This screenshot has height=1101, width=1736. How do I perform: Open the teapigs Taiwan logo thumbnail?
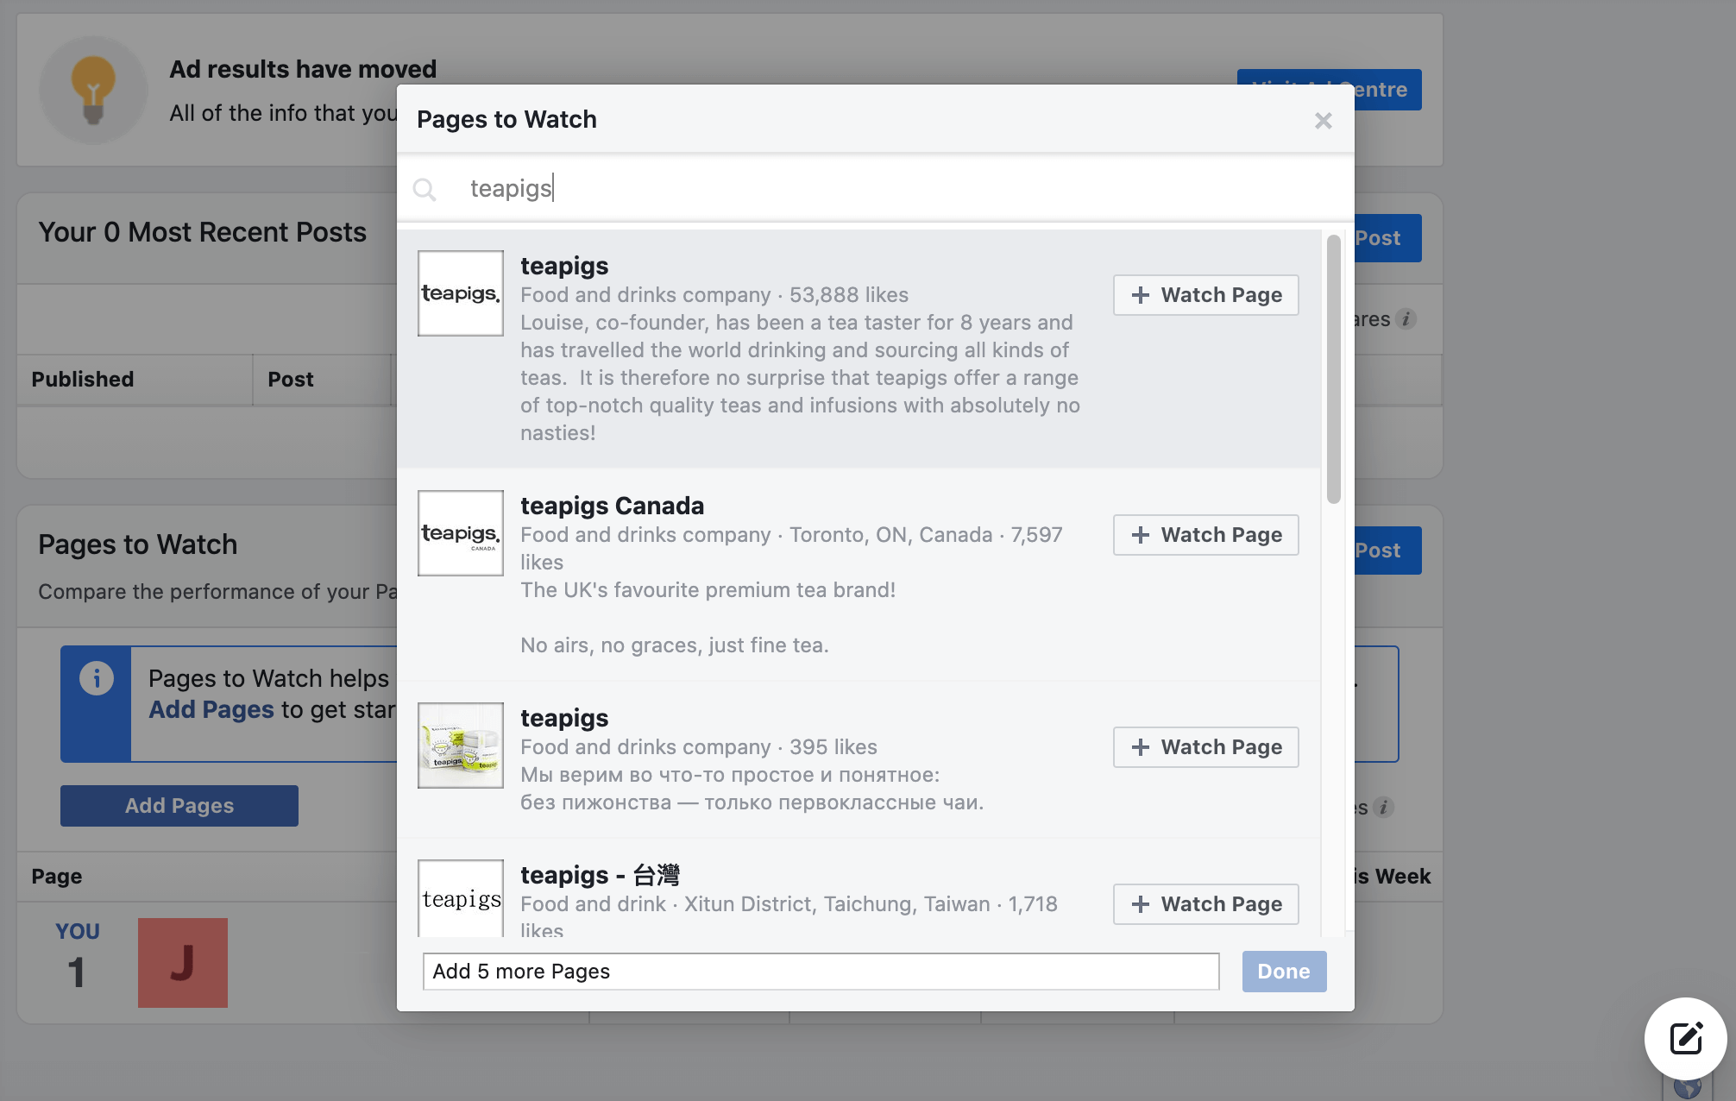461,898
